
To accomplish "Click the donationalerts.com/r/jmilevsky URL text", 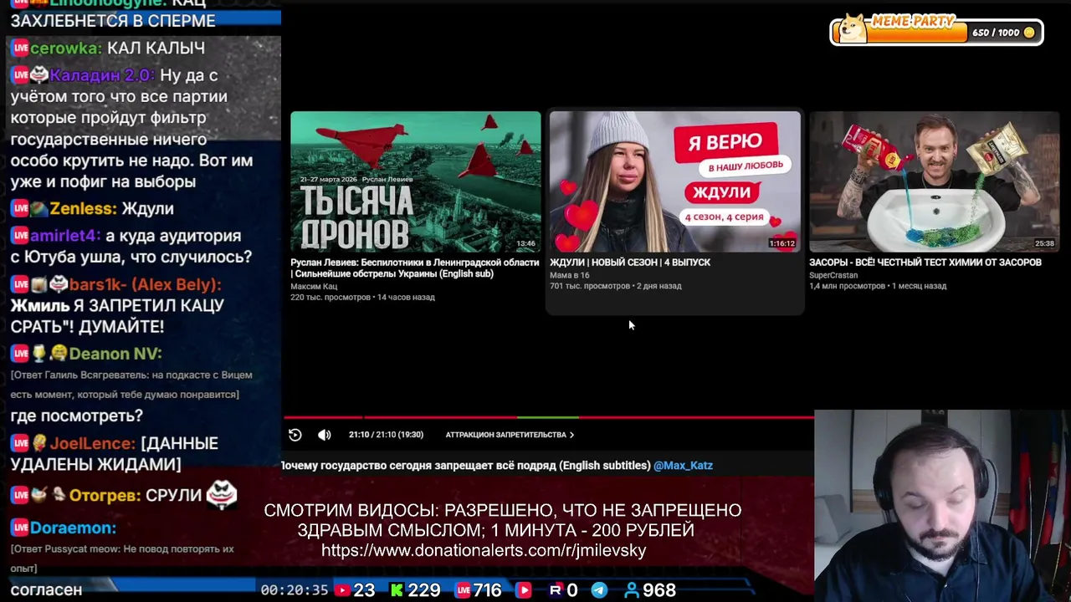I will coord(484,550).
